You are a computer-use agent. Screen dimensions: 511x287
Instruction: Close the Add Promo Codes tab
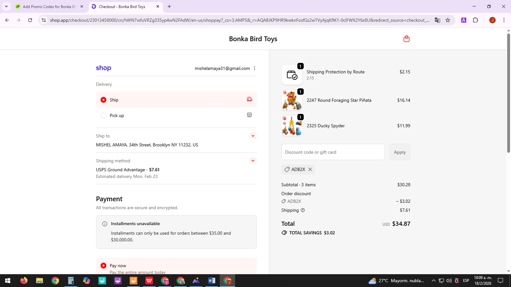pos(82,6)
